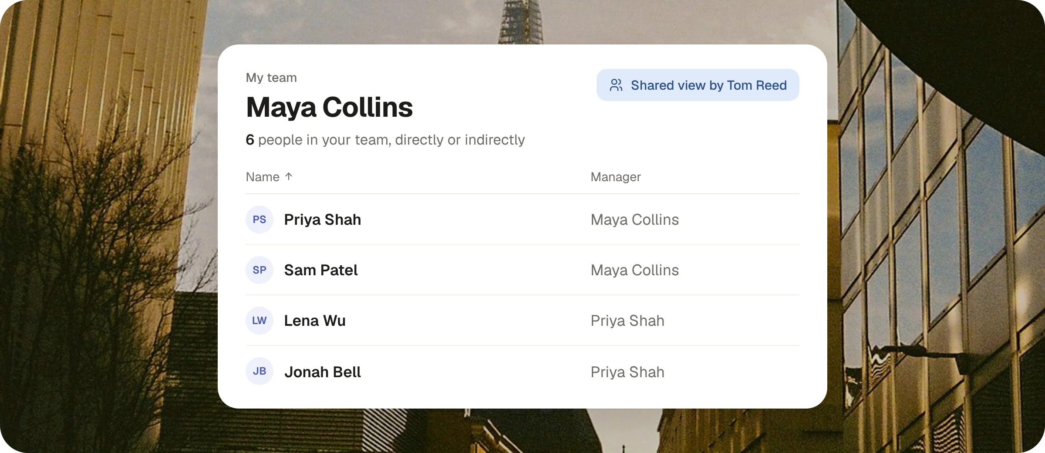This screenshot has width=1045, height=453.
Task: Open Priya Shah in the Name column
Action: click(323, 220)
